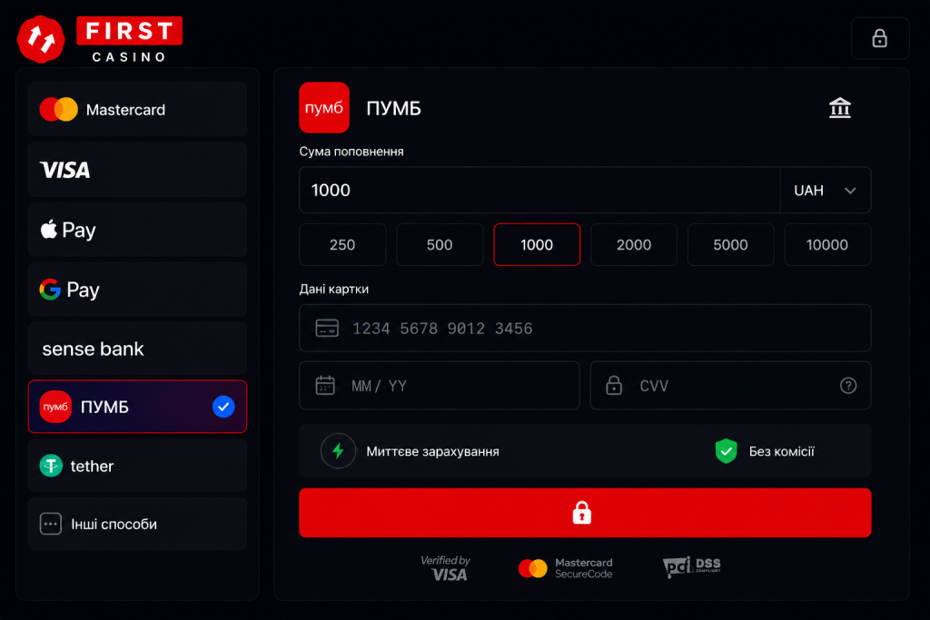Click the bank building icon beside ПУМБ
Image resolution: width=930 pixels, height=620 pixels.
[x=839, y=108]
